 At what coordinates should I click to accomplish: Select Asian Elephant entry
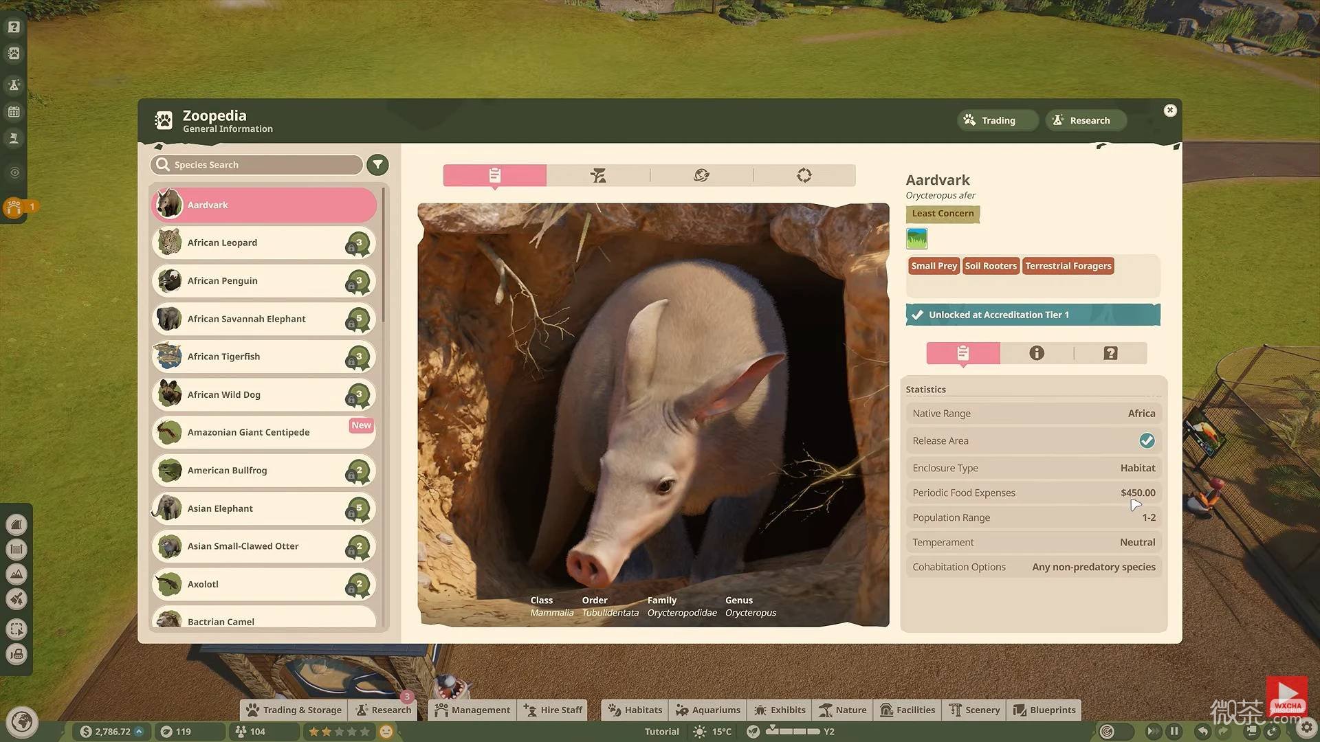click(x=264, y=508)
